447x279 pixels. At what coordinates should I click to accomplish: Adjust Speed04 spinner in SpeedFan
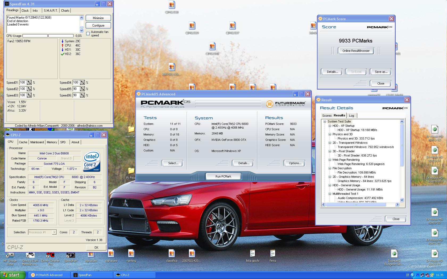click(x=82, y=82)
